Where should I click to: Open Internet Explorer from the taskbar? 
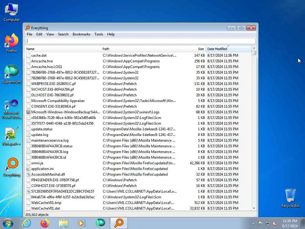[x=27, y=223]
